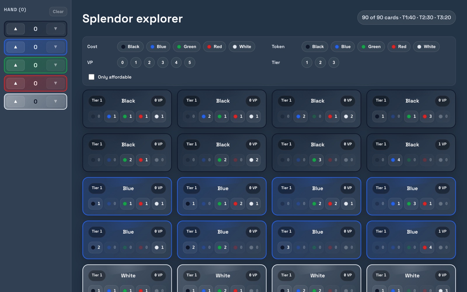Filter by White cost
This screenshot has height=292, width=467.
point(242,47)
